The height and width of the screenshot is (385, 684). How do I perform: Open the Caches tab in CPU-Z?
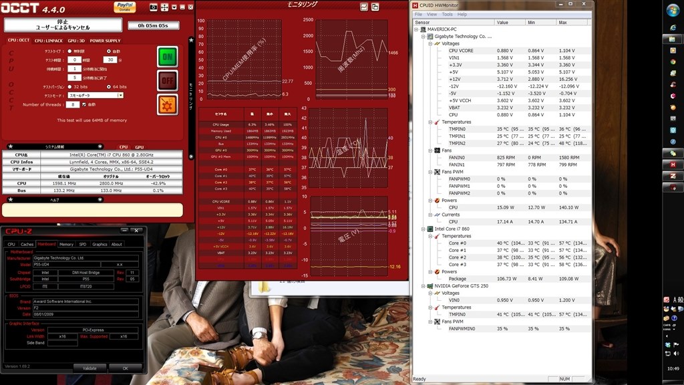point(27,245)
